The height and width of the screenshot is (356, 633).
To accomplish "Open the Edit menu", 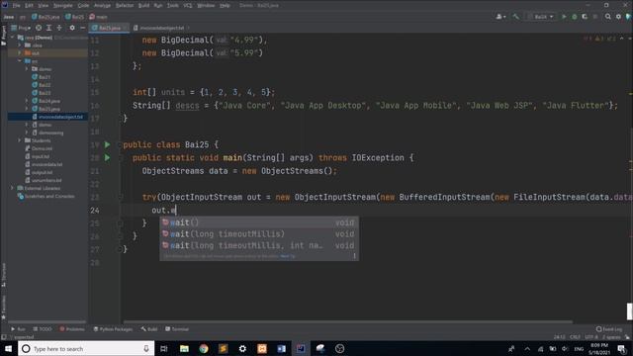I will (x=29, y=5).
